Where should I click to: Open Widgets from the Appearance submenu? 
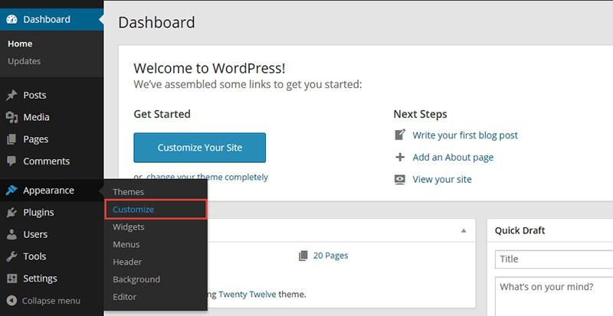[x=129, y=227]
